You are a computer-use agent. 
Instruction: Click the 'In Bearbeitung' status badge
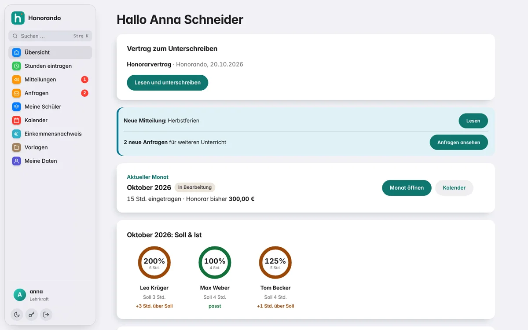pos(195,187)
